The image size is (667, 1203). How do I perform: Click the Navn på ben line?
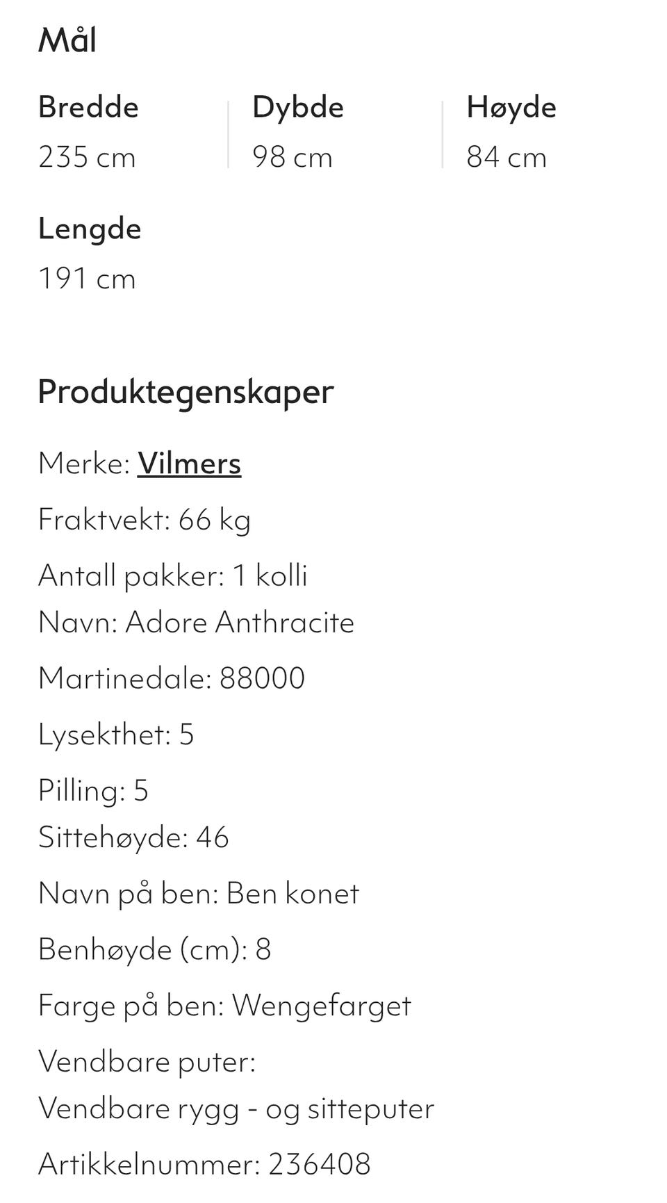pyautogui.click(x=198, y=893)
